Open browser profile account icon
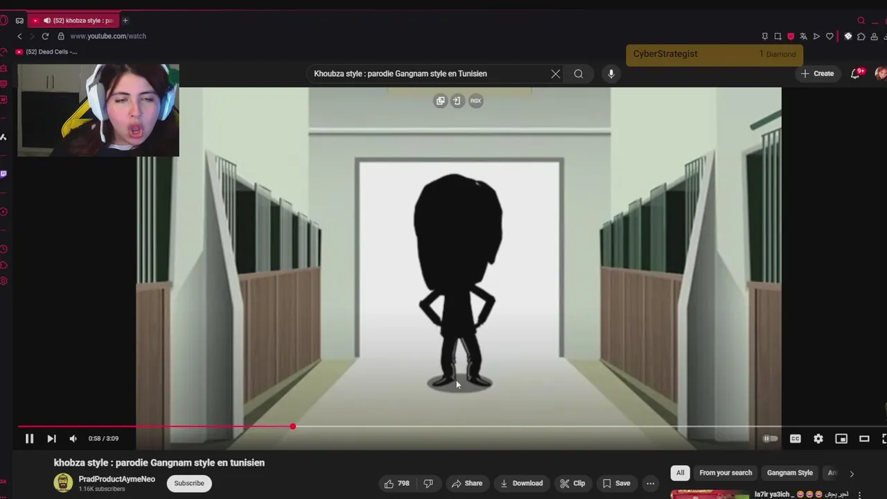The width and height of the screenshot is (887, 499). (x=875, y=36)
